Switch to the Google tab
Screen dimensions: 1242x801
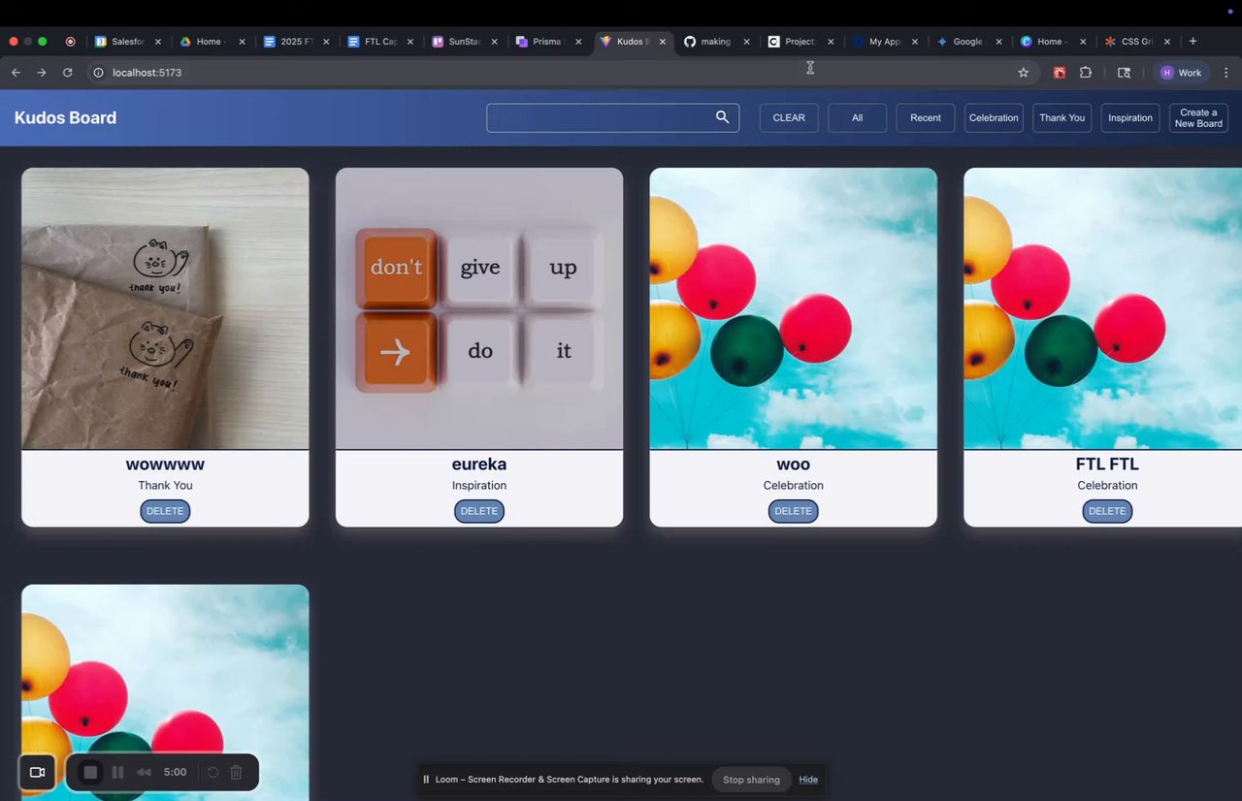(x=966, y=42)
